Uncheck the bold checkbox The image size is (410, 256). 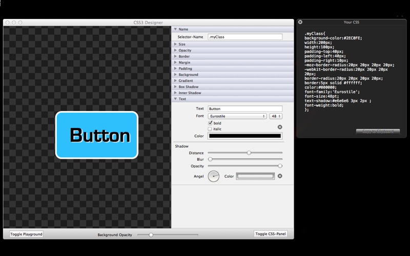click(210, 123)
